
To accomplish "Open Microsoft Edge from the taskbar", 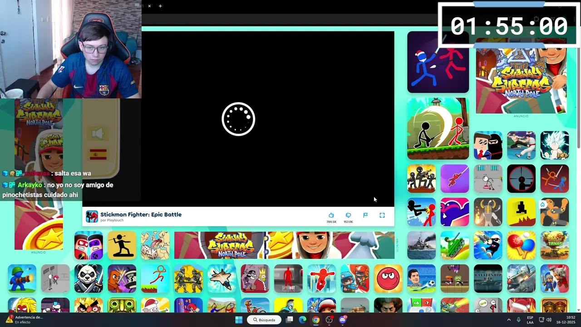I will [303, 320].
